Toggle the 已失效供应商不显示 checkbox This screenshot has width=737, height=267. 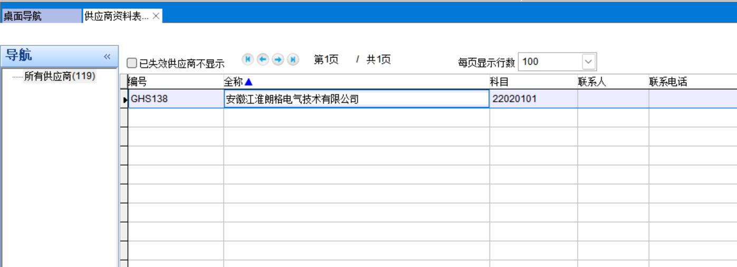coord(132,63)
